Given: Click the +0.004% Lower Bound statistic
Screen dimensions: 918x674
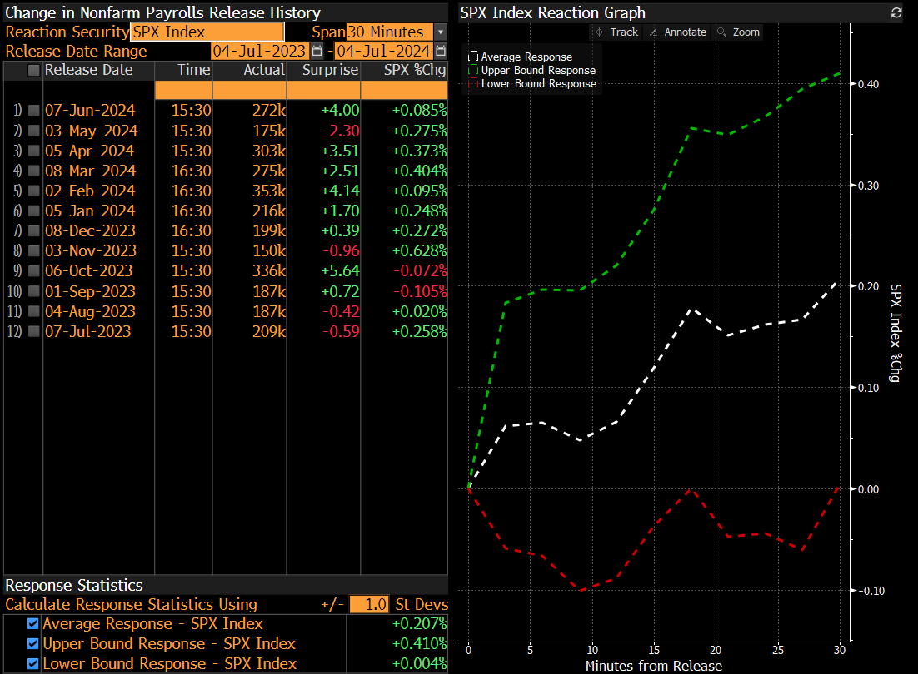Looking at the screenshot, I should pos(419,663).
